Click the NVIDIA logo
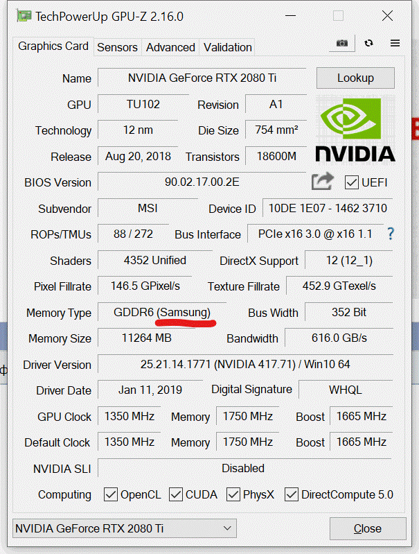Image resolution: width=419 pixels, height=554 pixels. pyautogui.click(x=355, y=129)
